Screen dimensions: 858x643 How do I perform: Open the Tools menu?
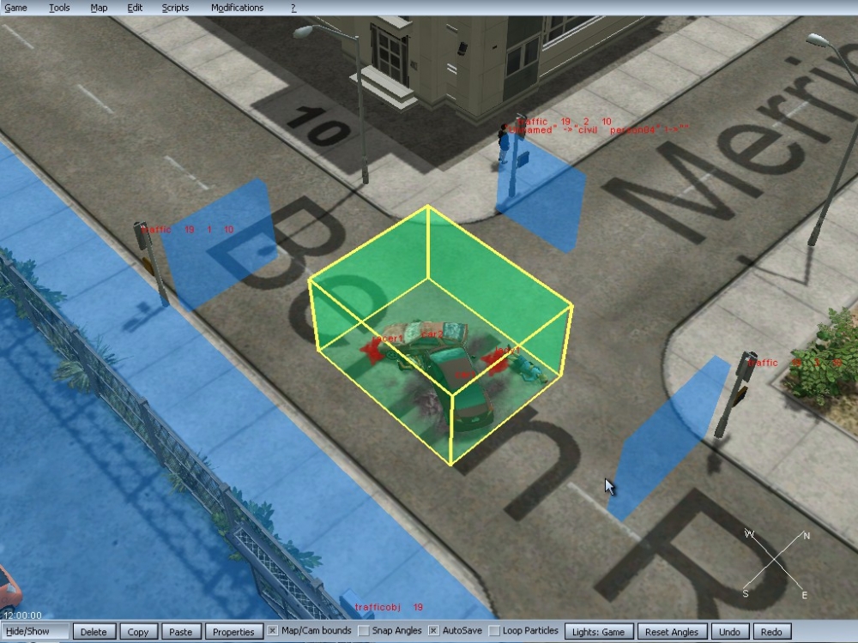(59, 8)
